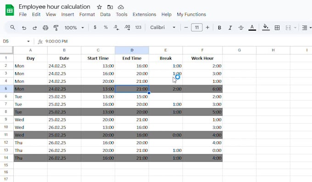The width and height of the screenshot is (312, 182).
Task: Decrease decimal places icon
Action: point(117,27)
